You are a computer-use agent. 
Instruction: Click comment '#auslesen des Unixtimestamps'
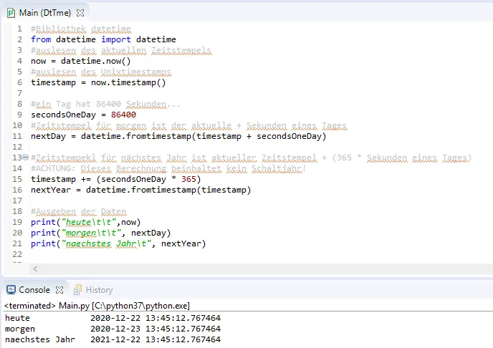[x=101, y=72]
